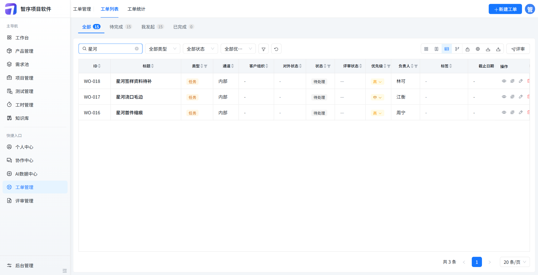Click the 新建工单 button
This screenshot has width=538, height=275.
505,9
